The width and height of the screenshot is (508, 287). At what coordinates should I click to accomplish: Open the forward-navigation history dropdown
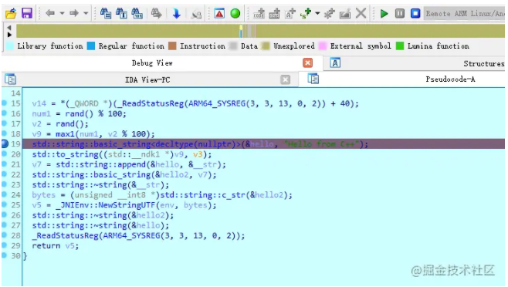86,13
